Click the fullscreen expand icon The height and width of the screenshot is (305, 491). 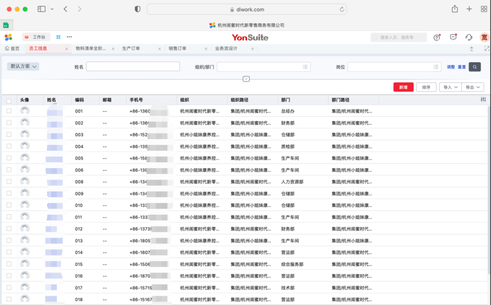click(486, 49)
